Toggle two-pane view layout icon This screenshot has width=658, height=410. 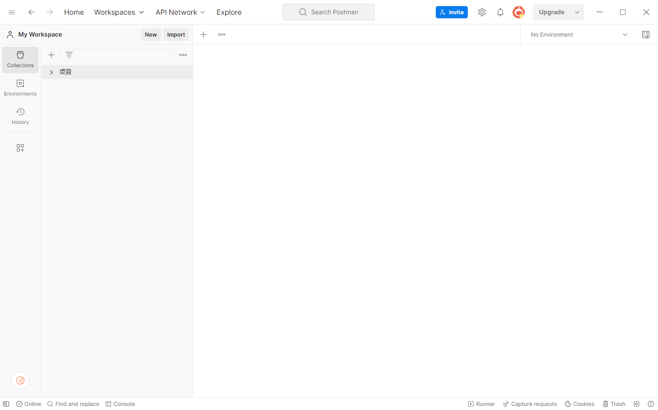click(637, 404)
